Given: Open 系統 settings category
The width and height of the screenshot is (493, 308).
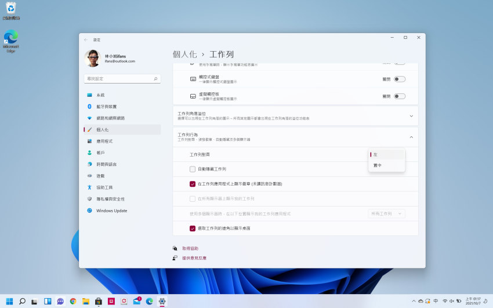Looking at the screenshot, I should pyautogui.click(x=122, y=95).
